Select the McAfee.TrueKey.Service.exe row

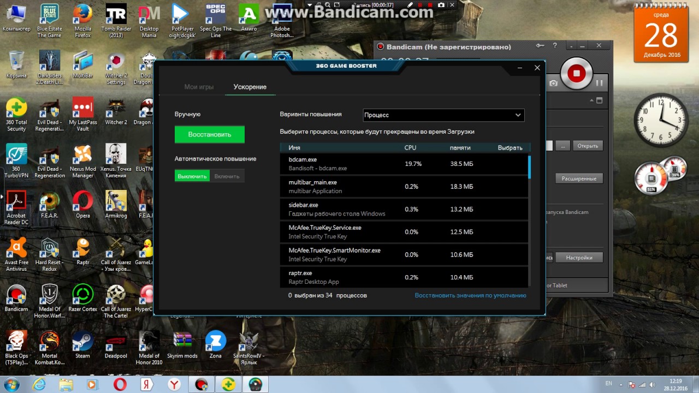click(404, 232)
